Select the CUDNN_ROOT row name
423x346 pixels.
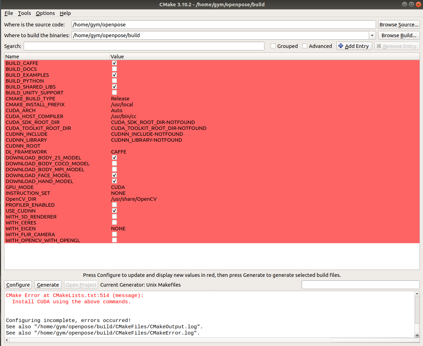23,146
